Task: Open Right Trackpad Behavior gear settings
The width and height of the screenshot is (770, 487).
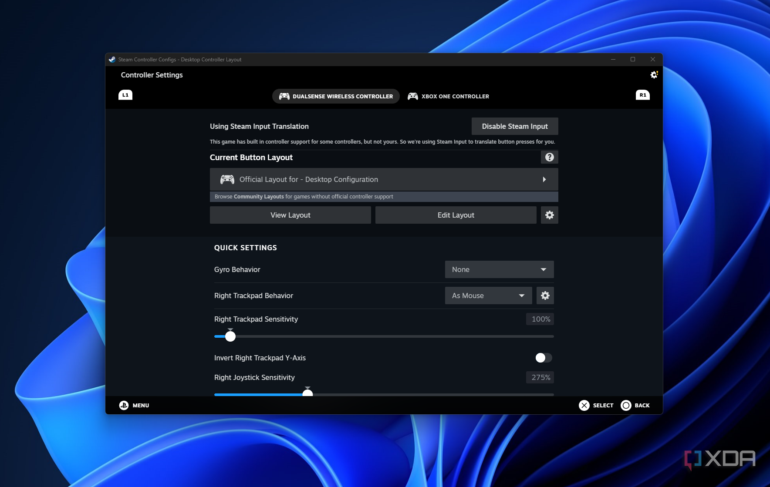Action: point(545,296)
